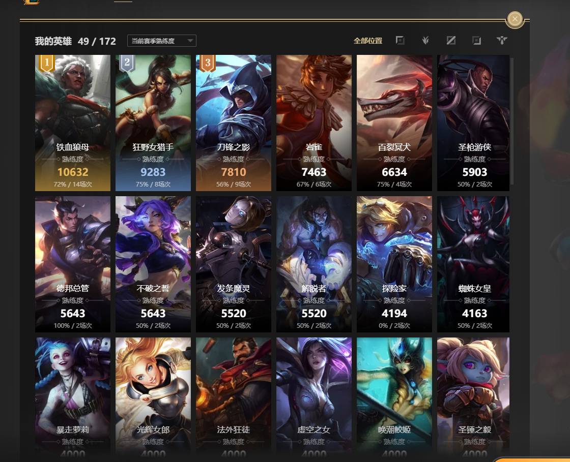Open the 圣枪游侠 champion card
Image resolution: width=570 pixels, height=462 pixels.
(473, 122)
